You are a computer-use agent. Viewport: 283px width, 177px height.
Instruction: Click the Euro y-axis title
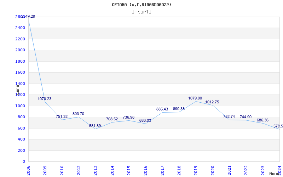click(17, 90)
